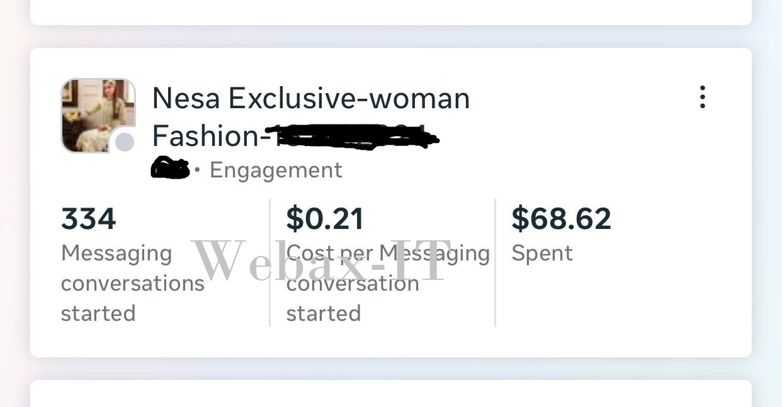Click the $68.62 spent amount
This screenshot has width=782, height=407.
click(x=561, y=219)
